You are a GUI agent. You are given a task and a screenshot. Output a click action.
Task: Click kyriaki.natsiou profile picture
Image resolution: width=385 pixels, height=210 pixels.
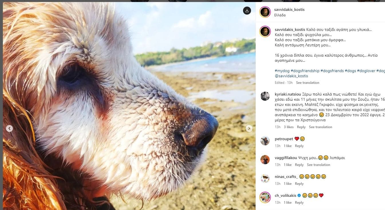(265, 96)
